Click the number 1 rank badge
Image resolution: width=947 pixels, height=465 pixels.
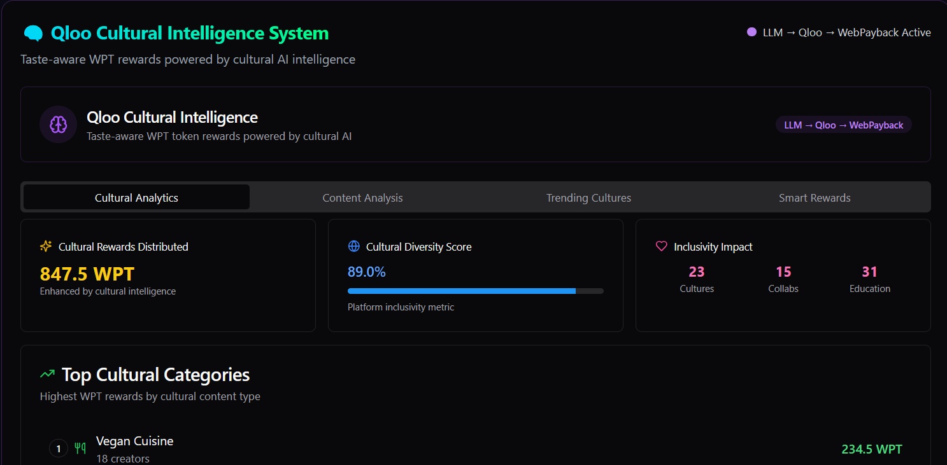(59, 449)
